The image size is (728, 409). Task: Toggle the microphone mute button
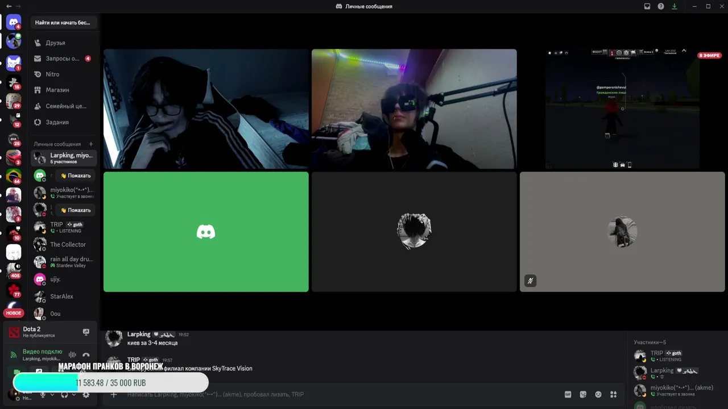click(43, 394)
